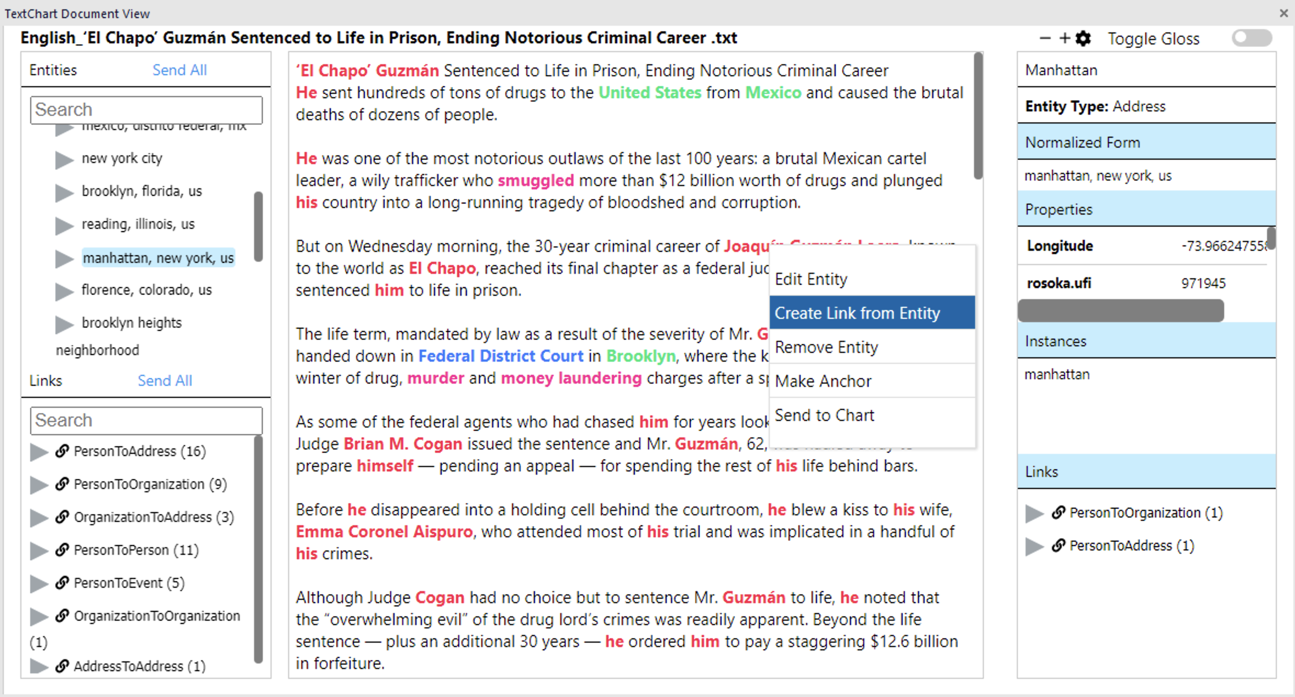Click highlighted term 'money laundering'

[x=571, y=378]
